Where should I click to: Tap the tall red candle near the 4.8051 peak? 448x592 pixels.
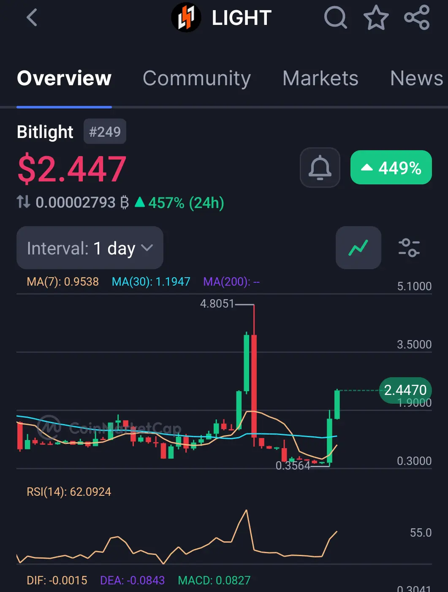254,386
